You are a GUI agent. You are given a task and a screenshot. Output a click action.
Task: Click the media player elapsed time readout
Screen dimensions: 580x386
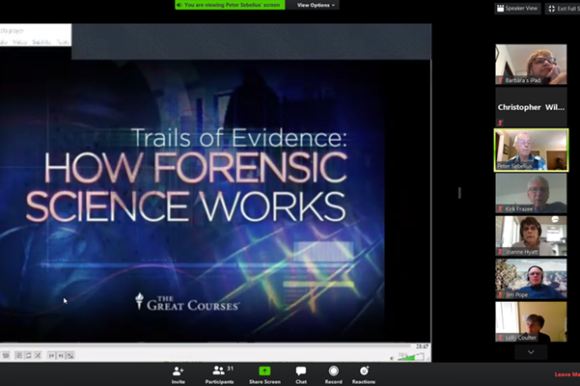[422, 346]
